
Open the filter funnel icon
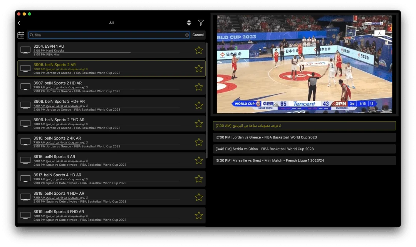coord(201,23)
